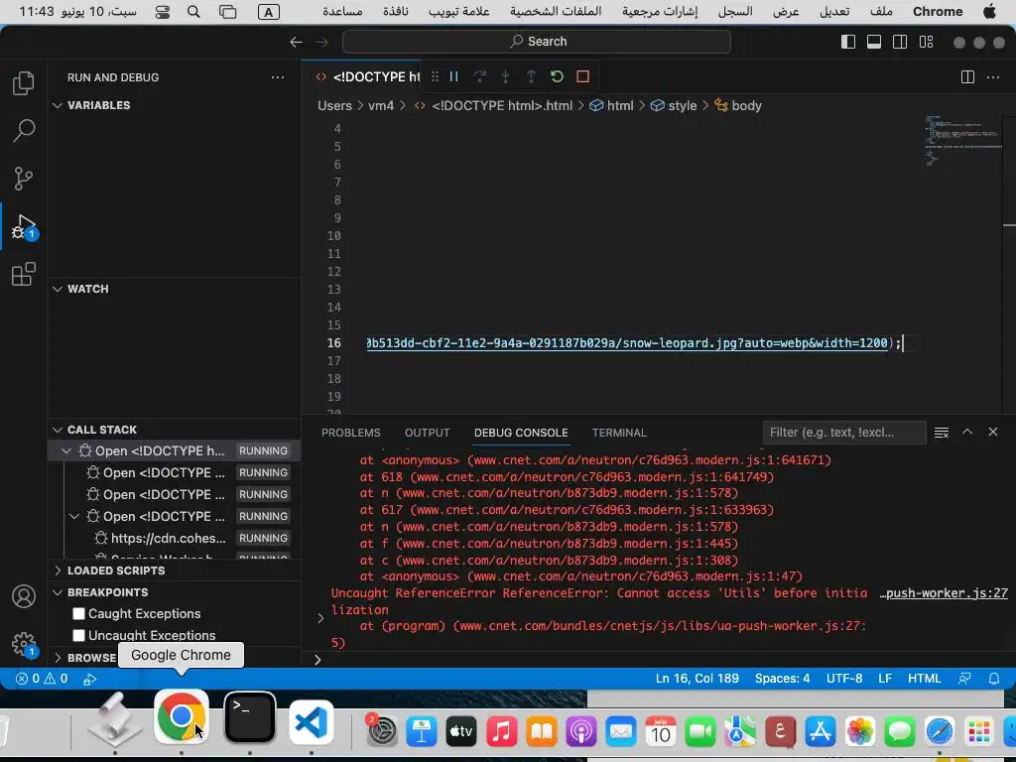Switch to the Output tab
This screenshot has width=1016, height=762.
pyautogui.click(x=427, y=433)
